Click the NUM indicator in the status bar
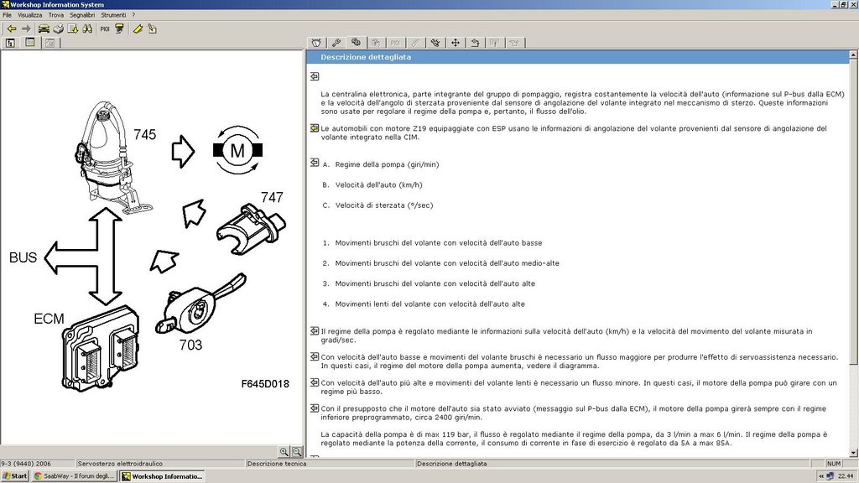The width and height of the screenshot is (859, 483). (833, 463)
